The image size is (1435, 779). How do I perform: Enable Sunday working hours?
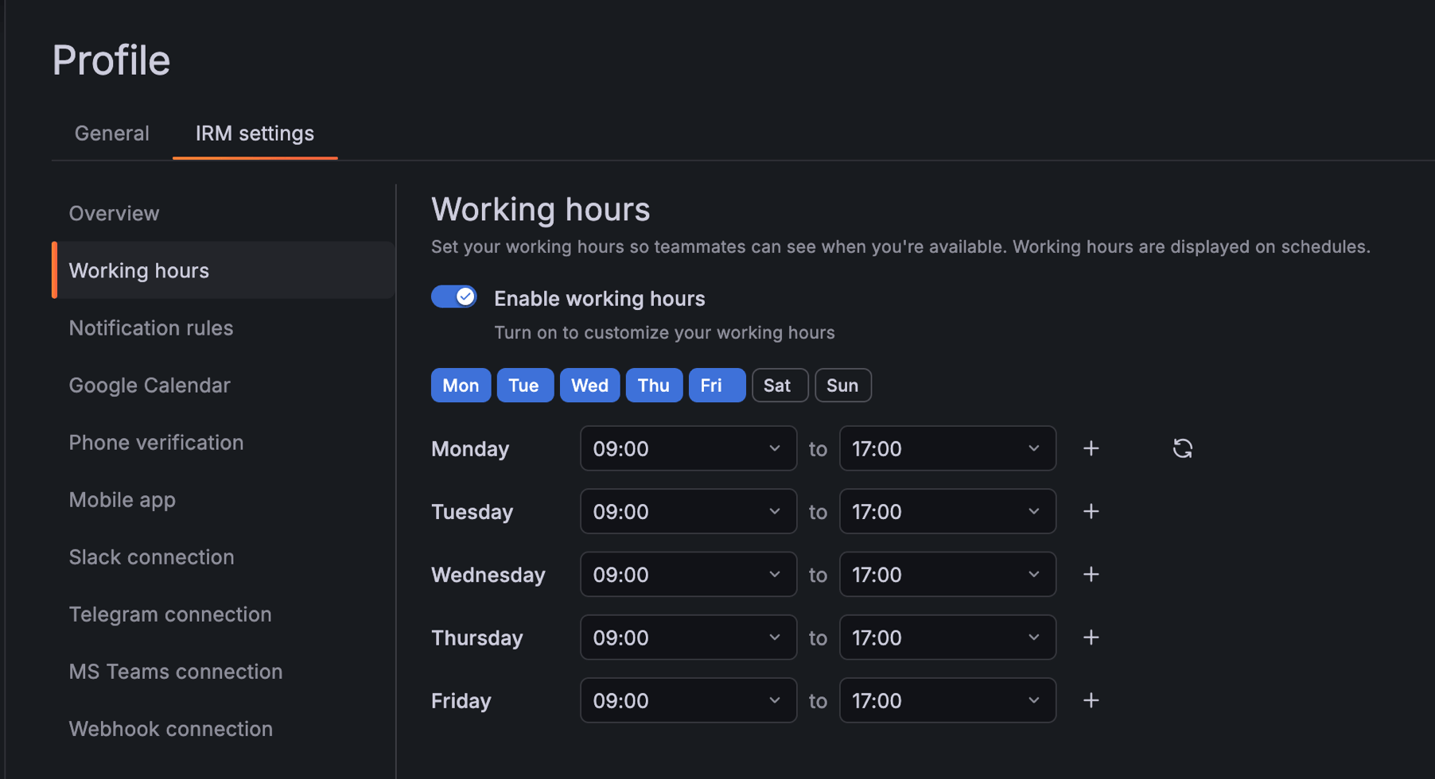[x=842, y=385]
